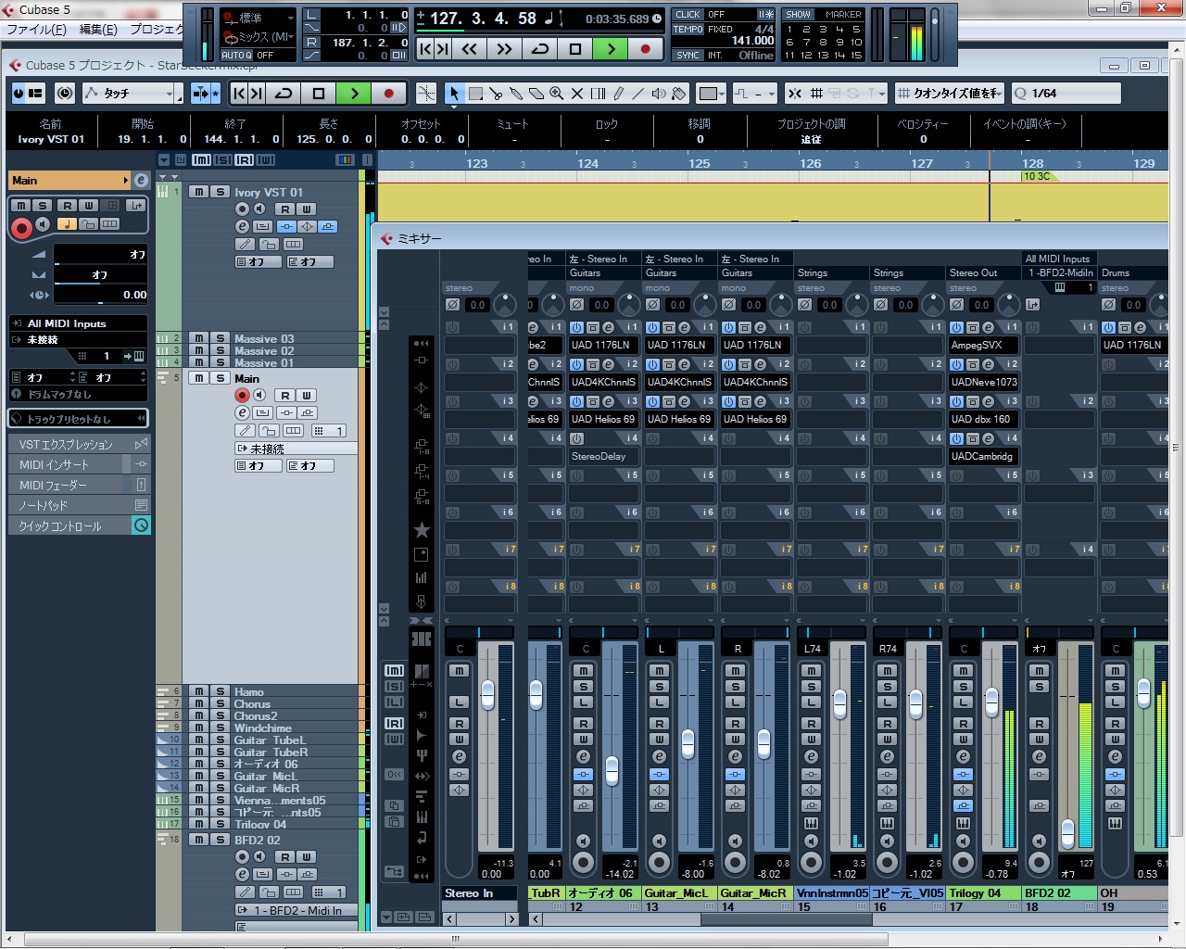Start playback from the project toolbar

[x=354, y=94]
